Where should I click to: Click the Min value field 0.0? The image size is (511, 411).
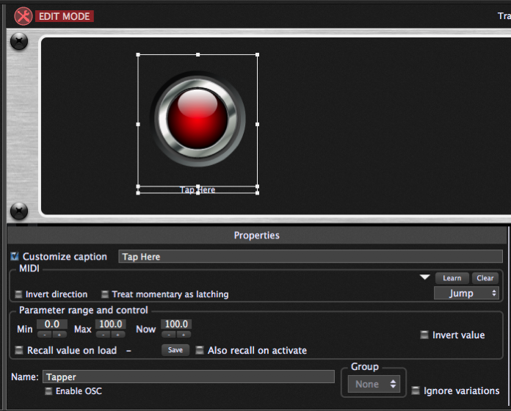tap(52, 324)
